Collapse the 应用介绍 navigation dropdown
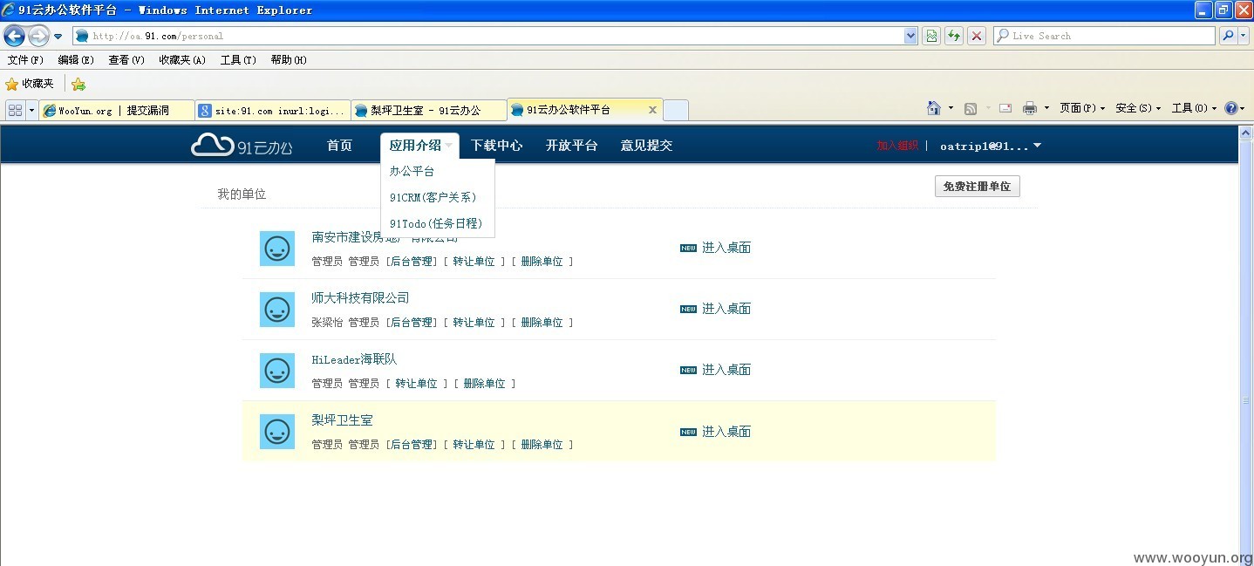The image size is (1254, 566). pos(420,146)
